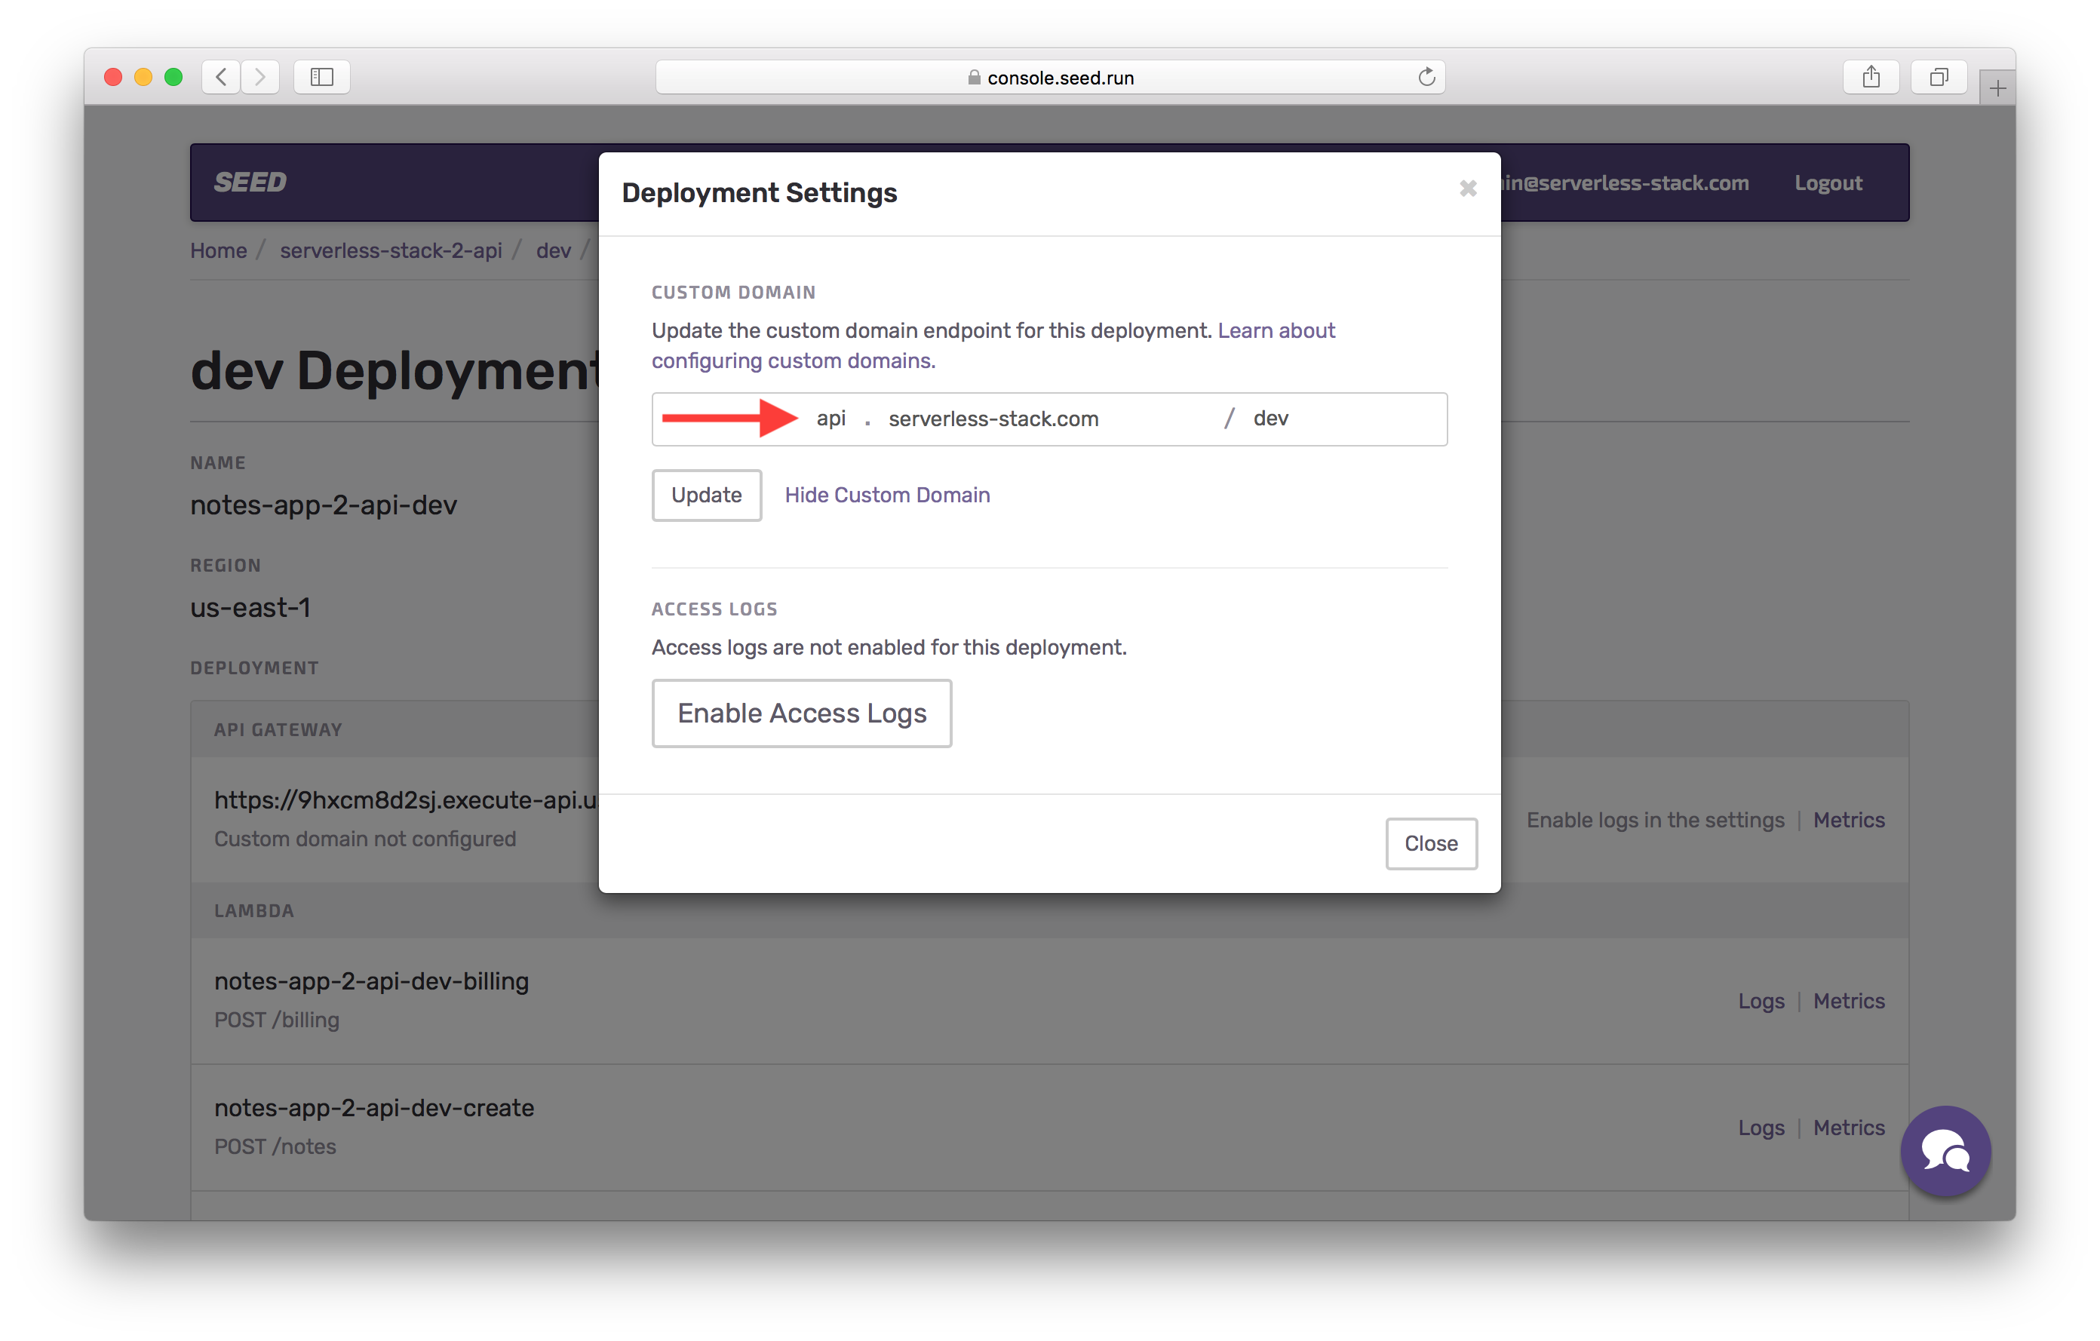Image resolution: width=2100 pixels, height=1341 pixels.
Task: Click the Safari forward arrow
Action: click(260, 77)
